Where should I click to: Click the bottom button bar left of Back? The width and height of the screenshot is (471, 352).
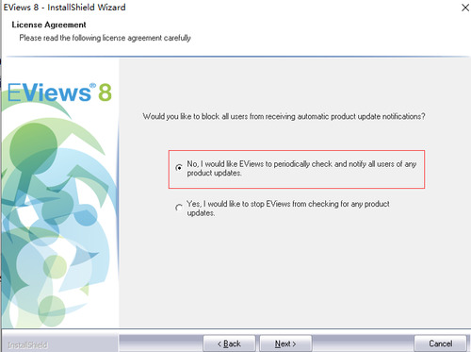pos(161,344)
